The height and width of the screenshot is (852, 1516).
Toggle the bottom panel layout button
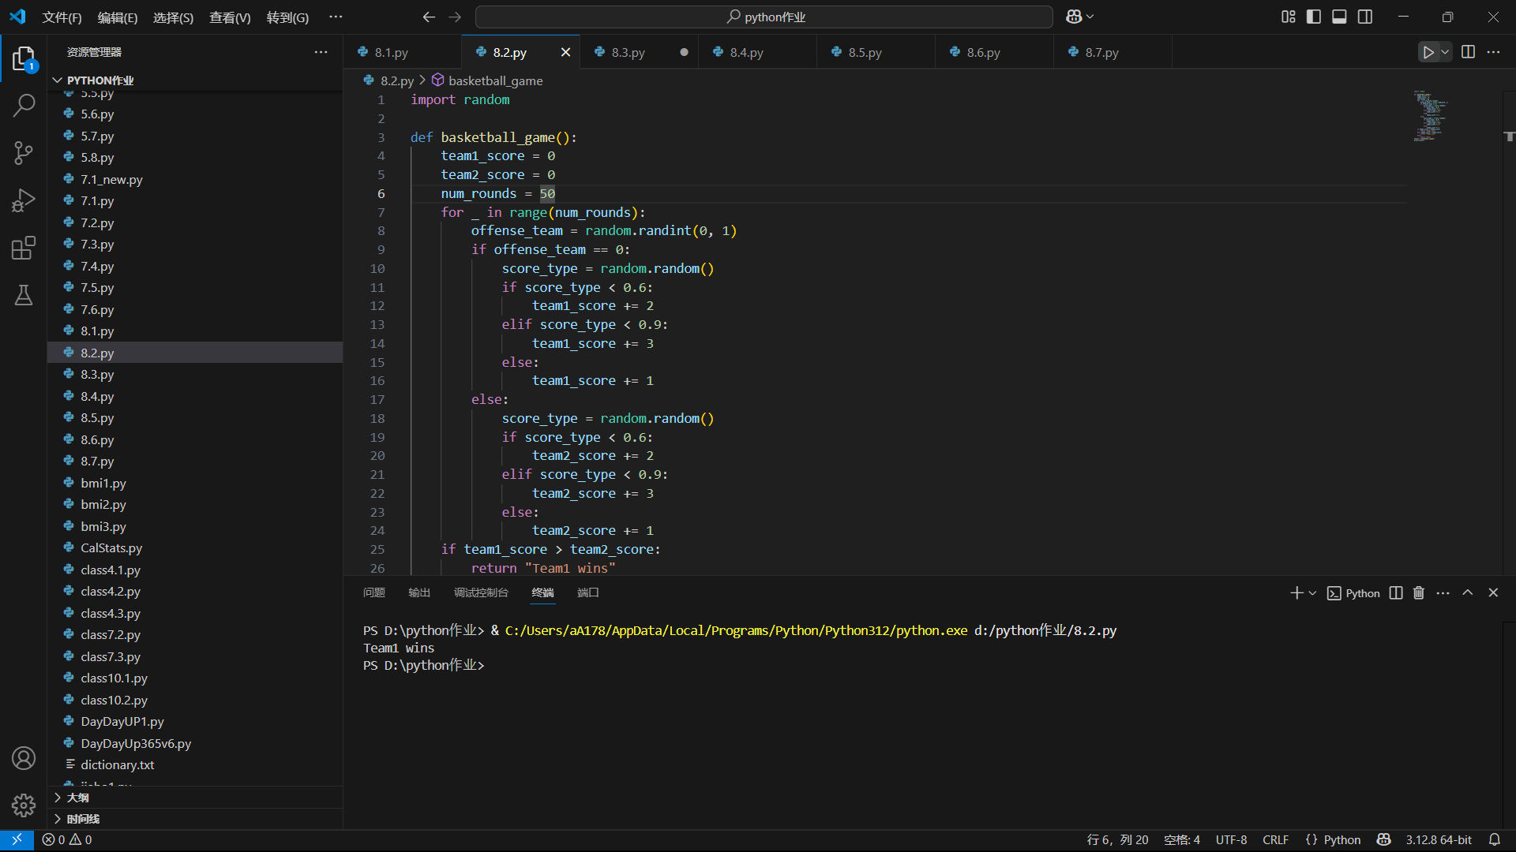click(1339, 17)
